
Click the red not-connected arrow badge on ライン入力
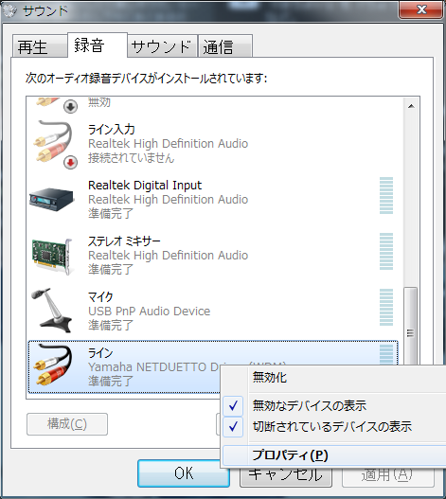70,162
